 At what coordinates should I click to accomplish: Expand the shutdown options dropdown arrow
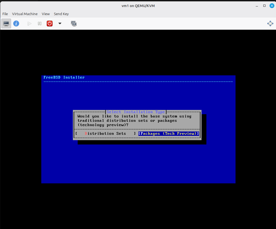coord(60,23)
